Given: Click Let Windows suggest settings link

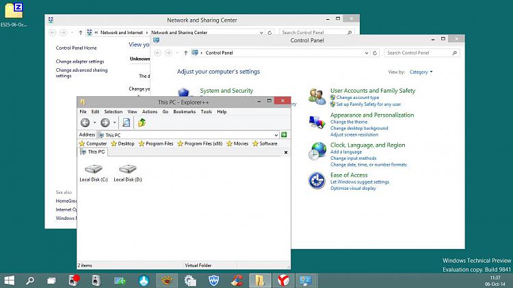Looking at the screenshot, I should click(x=360, y=182).
